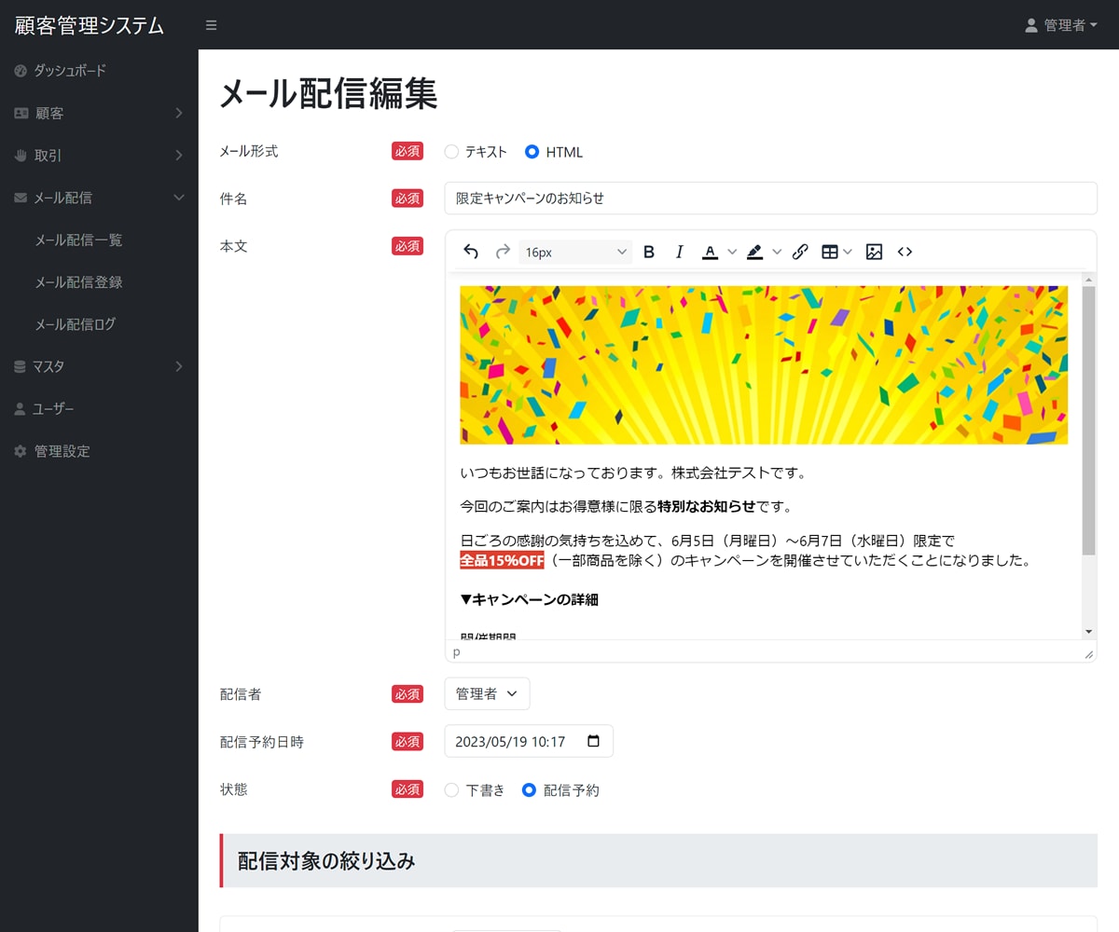1119x932 pixels.
Task: Click the confetti banner image in editor
Action: tap(764, 365)
